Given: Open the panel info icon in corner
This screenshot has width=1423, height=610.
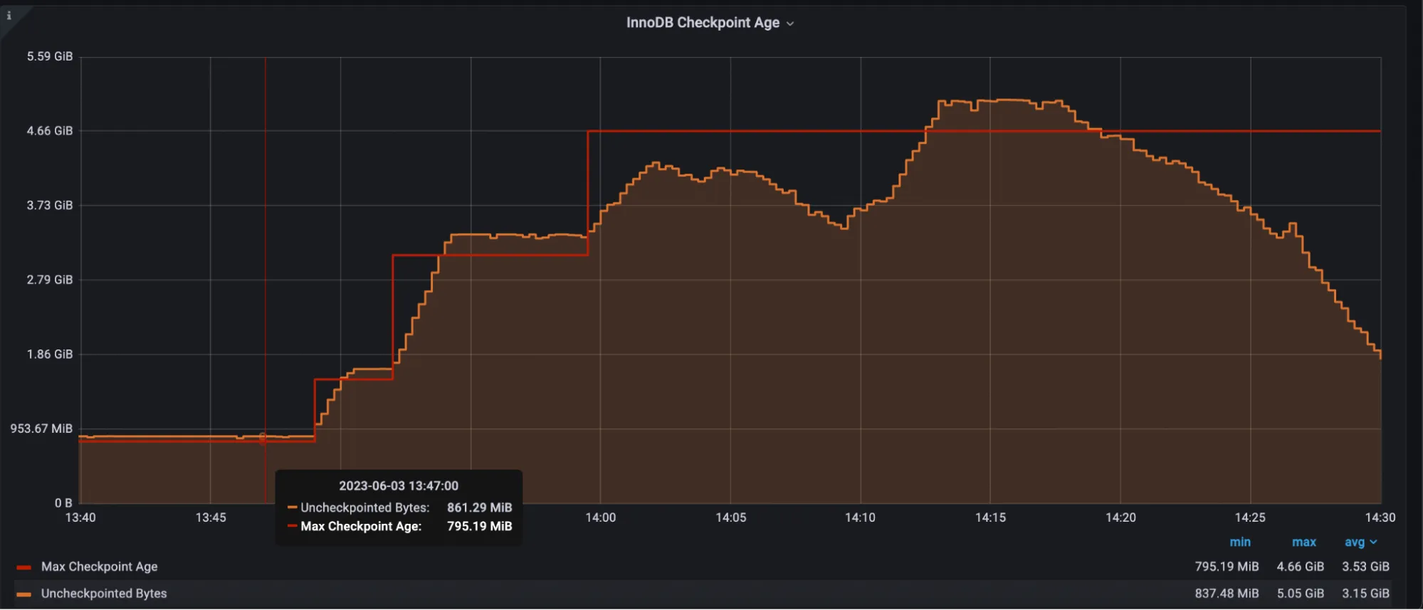Looking at the screenshot, I should pos(9,15).
